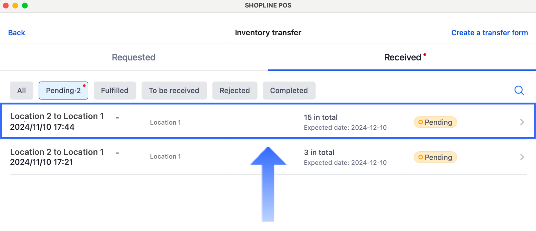Click the search magnifier icon
Viewport: 536px width, 231px height.
[x=519, y=91]
